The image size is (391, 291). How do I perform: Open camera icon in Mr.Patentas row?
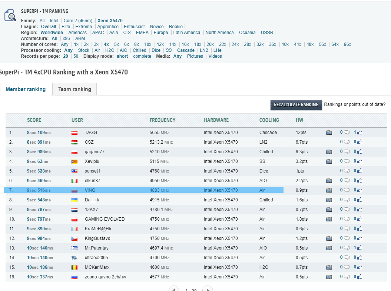[x=329, y=248]
